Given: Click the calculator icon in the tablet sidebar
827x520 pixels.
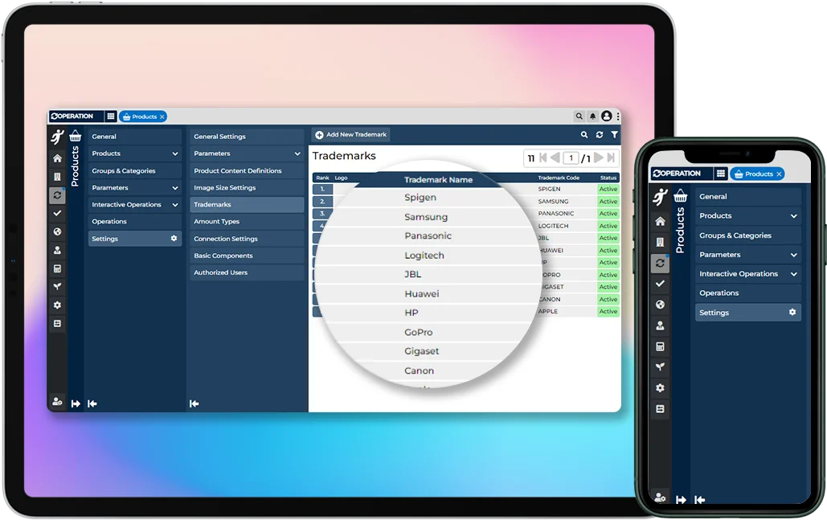Looking at the screenshot, I should click(57, 268).
